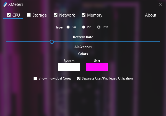Open the Memory tab
Viewport: 166px width, 116px height.
tap(95, 15)
